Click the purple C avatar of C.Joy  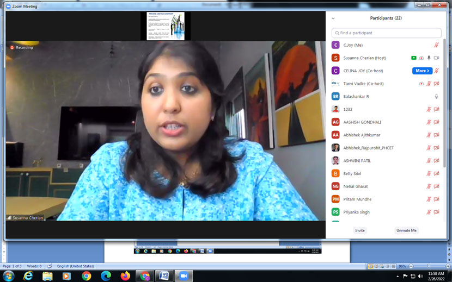335,45
